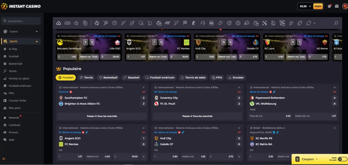This screenshot has height=165, width=348.
Task: Select the Football popular tab
Action: [x=66, y=78]
